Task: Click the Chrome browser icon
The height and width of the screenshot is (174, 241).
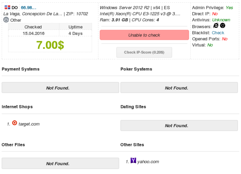Action: point(223,26)
